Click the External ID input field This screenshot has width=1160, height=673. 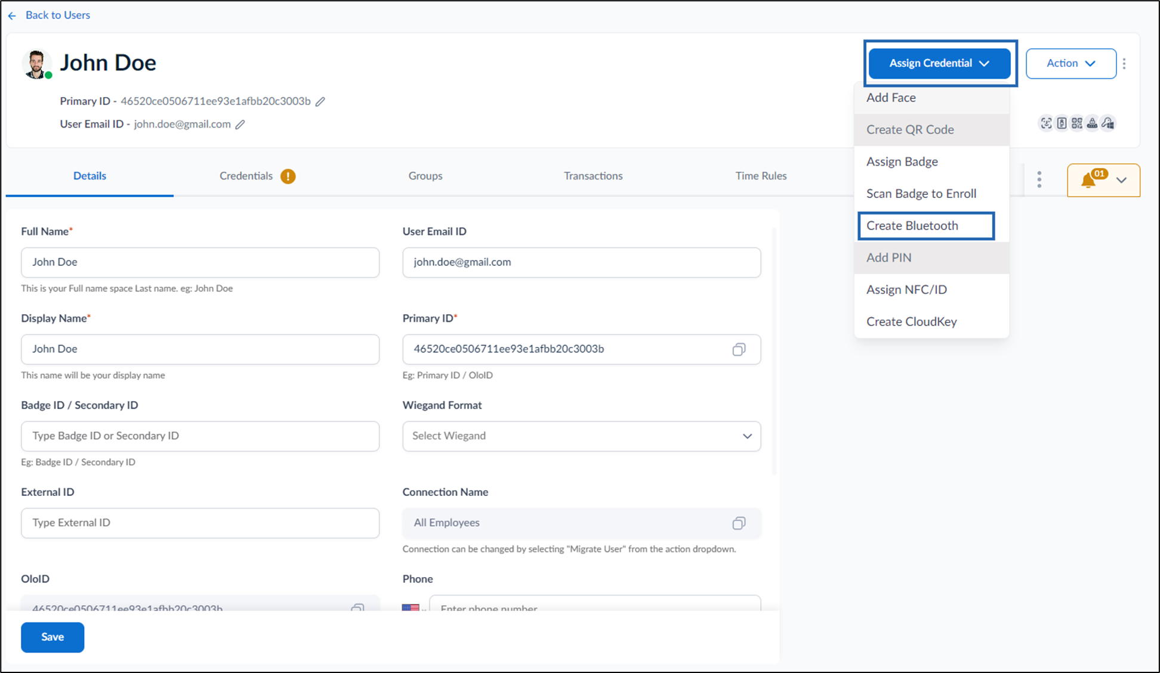[200, 523]
